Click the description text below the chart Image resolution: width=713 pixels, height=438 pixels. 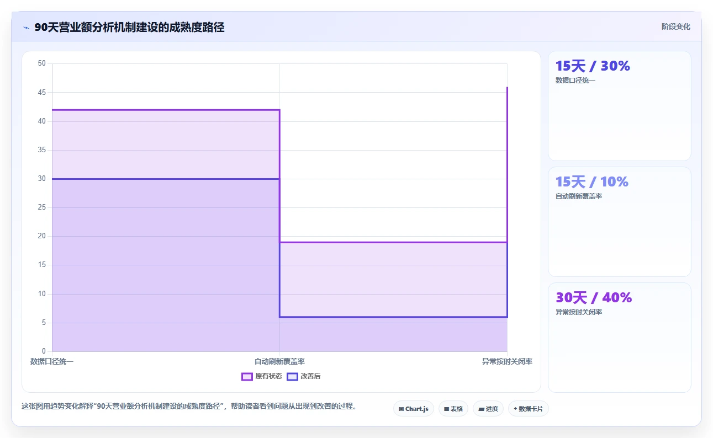coord(189,407)
